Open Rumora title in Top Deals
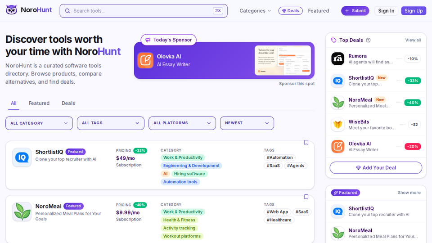The height and width of the screenshot is (243, 432). pyautogui.click(x=358, y=56)
